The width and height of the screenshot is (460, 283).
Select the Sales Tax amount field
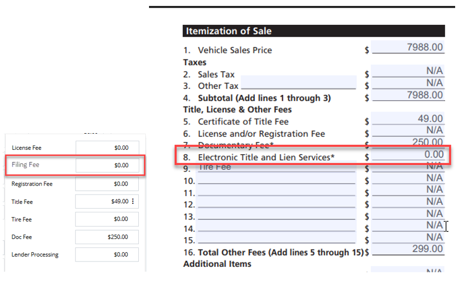[408, 71]
